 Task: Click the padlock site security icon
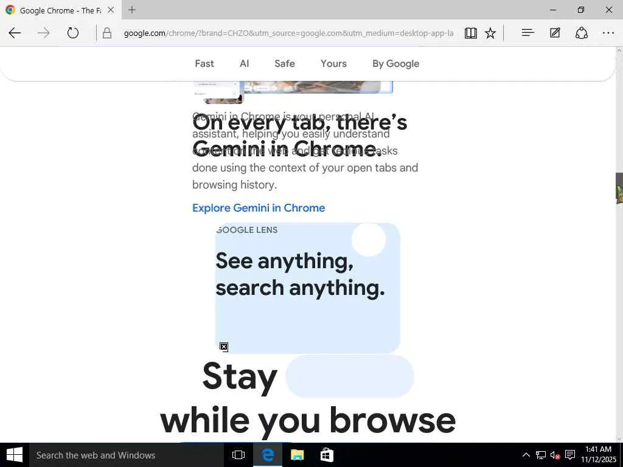tap(107, 33)
